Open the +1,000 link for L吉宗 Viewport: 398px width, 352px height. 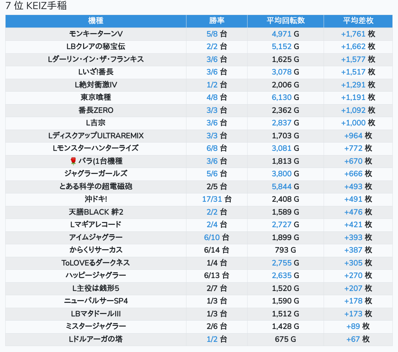click(x=353, y=123)
